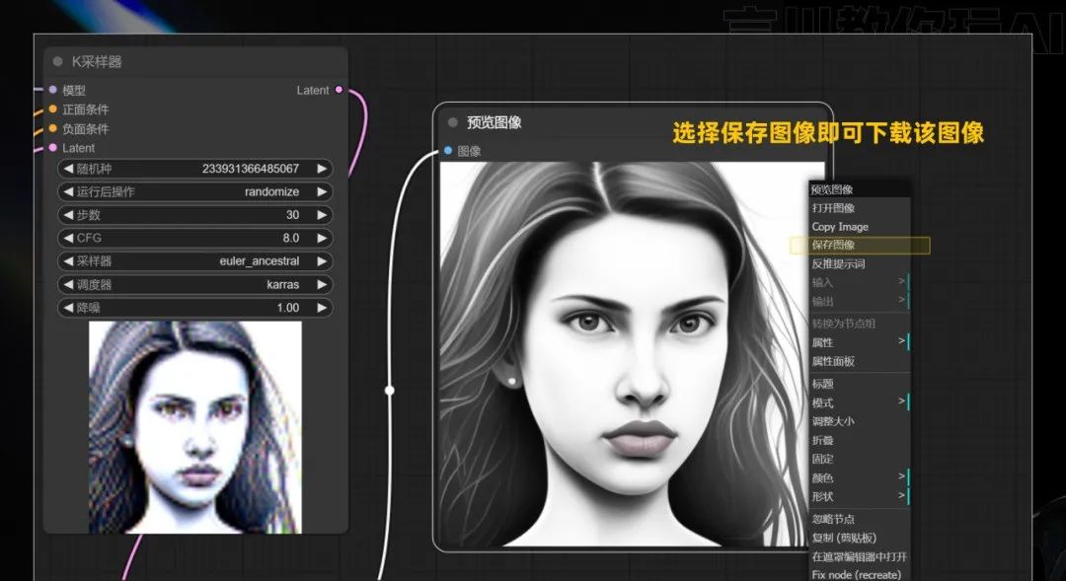Increase 降噪 denoise value
Image resolution: width=1066 pixels, height=581 pixels.
[x=322, y=307]
